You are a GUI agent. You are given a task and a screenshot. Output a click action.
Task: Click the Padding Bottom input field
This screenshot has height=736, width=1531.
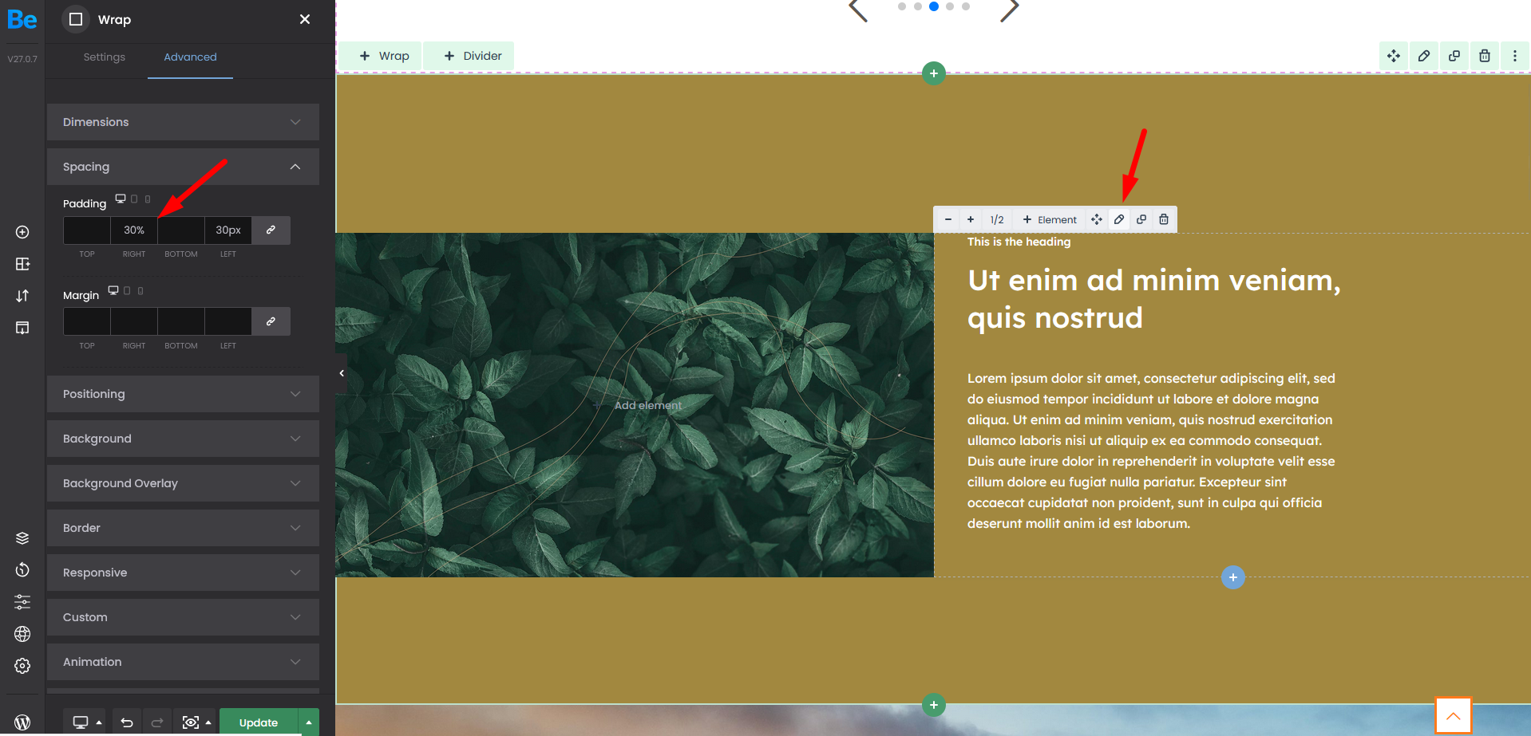[181, 230]
